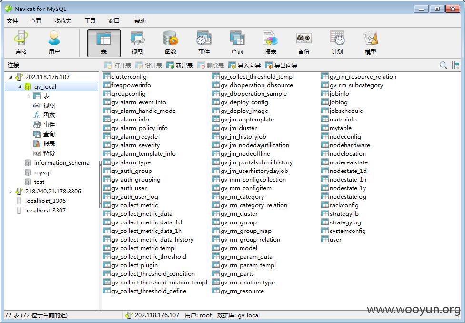Click the 202.118.176.107 status bar entry

pyautogui.click(x=152, y=315)
